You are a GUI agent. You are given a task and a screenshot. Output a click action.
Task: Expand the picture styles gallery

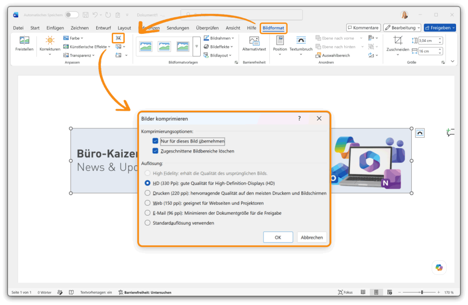click(197, 47)
